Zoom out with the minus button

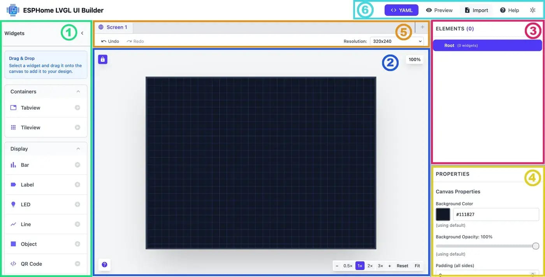tap(337, 266)
